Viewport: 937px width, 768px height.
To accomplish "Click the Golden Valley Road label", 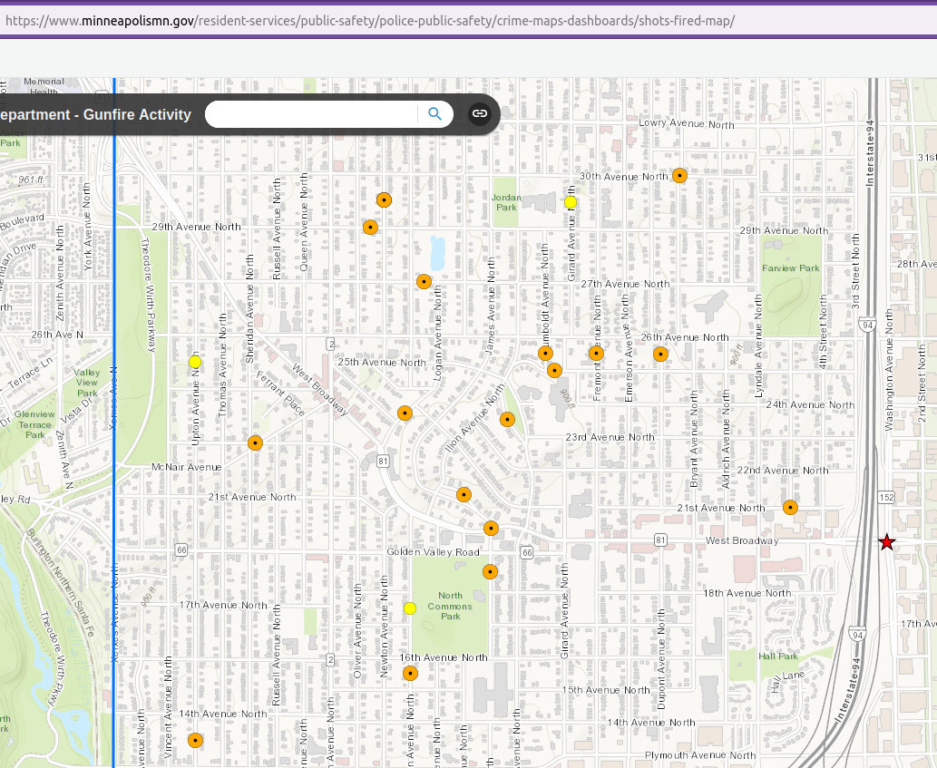I will tap(434, 552).
